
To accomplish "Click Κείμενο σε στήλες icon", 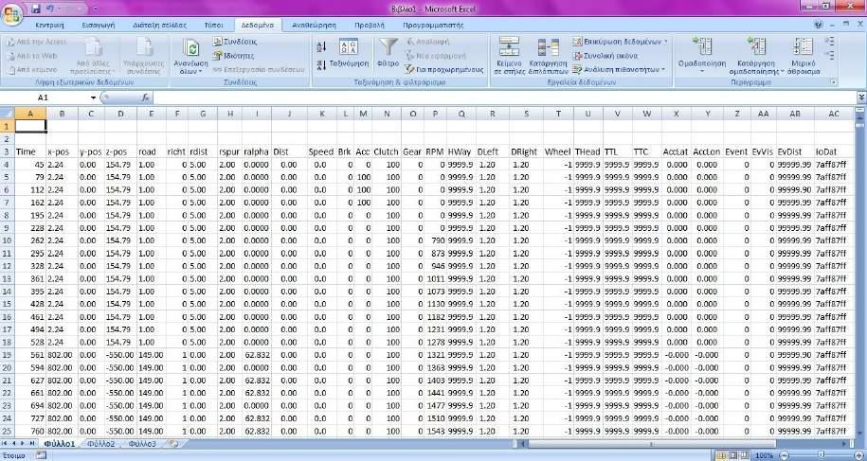I will [x=509, y=46].
